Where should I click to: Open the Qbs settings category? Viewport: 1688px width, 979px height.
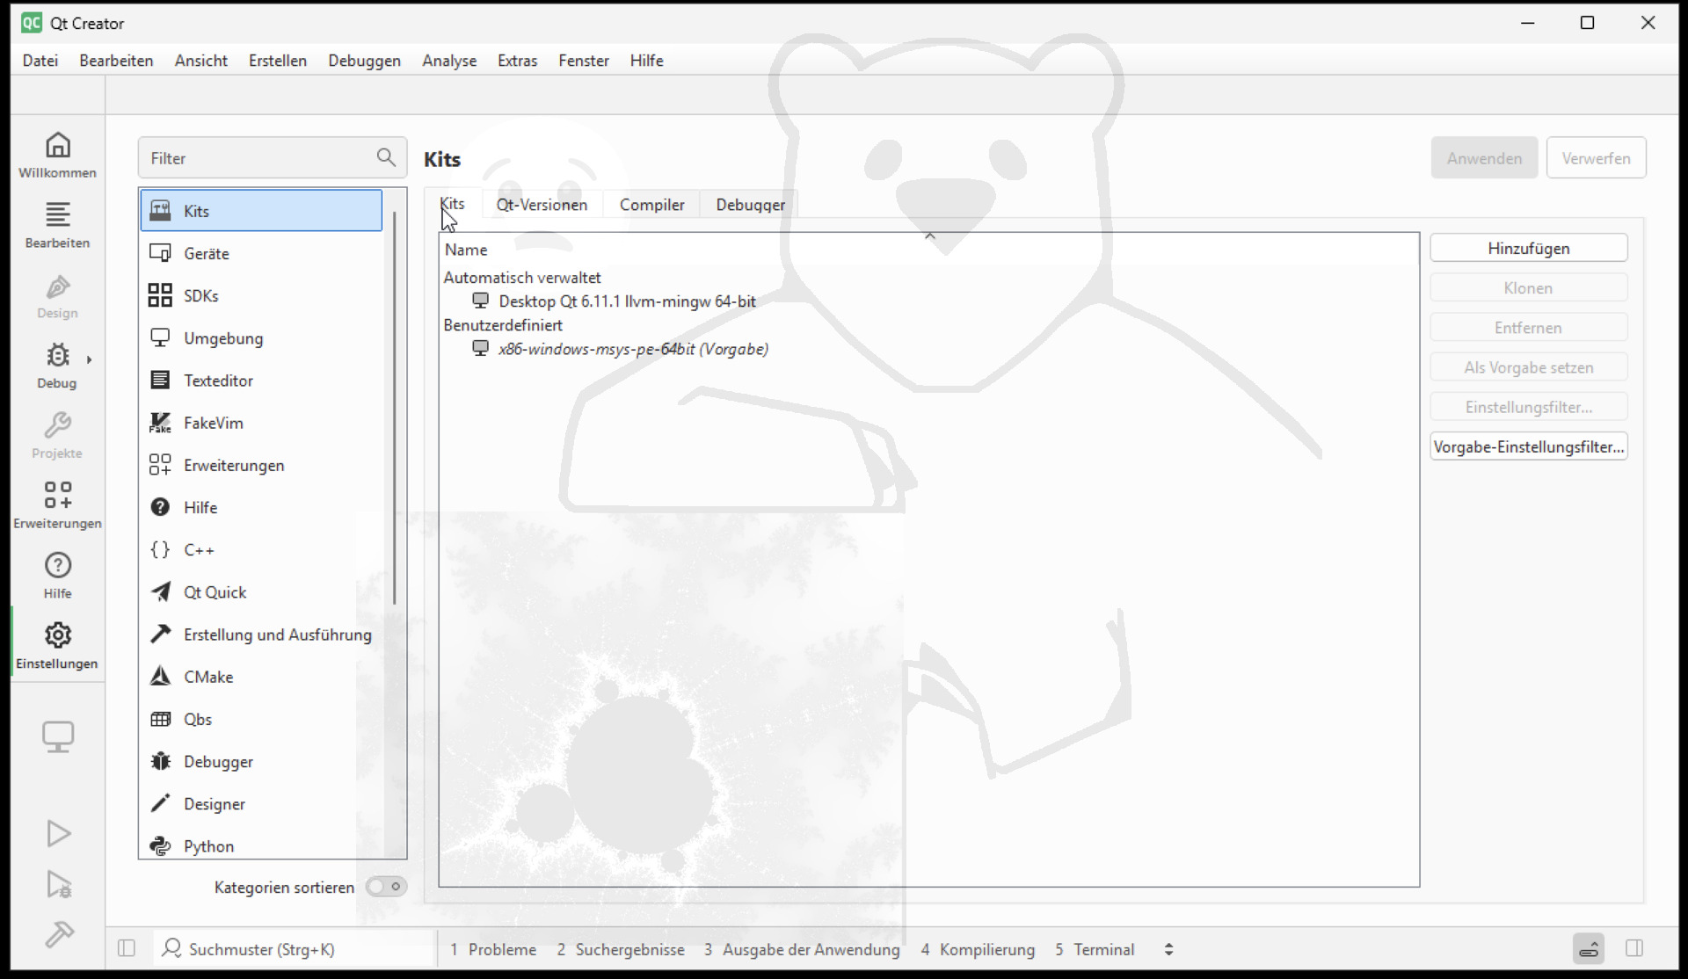click(261, 719)
